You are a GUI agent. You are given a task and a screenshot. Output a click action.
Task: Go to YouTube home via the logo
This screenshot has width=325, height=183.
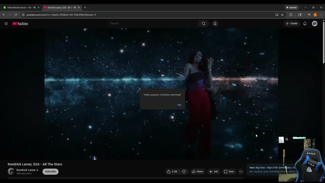pyautogui.click(x=20, y=24)
